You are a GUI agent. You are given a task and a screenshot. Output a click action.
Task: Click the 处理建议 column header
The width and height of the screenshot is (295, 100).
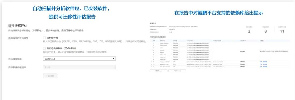pos(262,41)
